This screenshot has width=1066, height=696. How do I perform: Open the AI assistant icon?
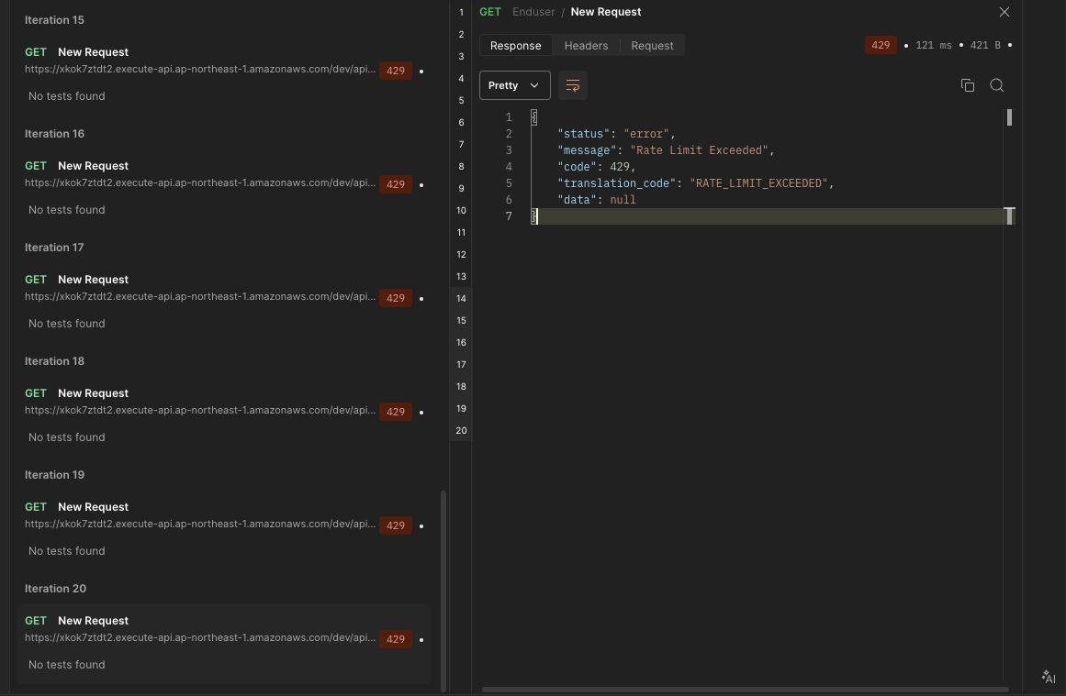(1049, 678)
